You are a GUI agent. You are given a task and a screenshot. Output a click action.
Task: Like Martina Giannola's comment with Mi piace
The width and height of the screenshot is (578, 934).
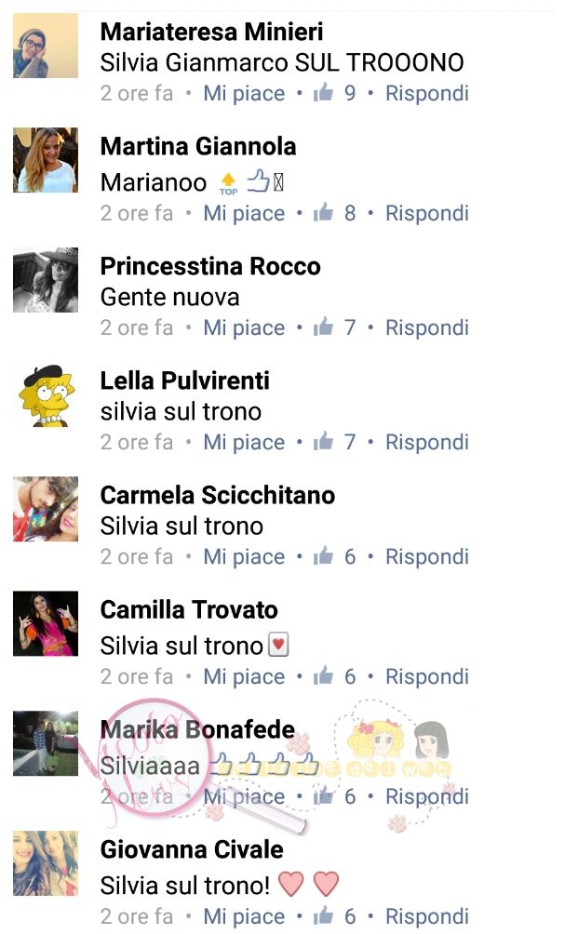pyautogui.click(x=244, y=213)
